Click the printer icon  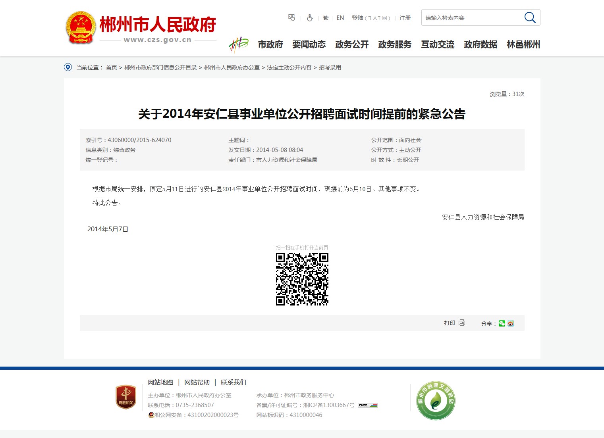[x=462, y=323]
